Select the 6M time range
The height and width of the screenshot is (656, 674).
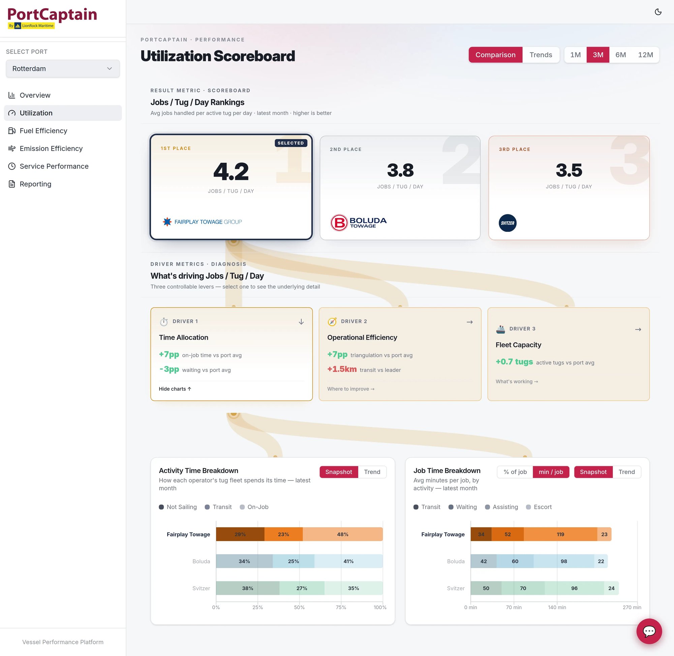tap(621, 55)
